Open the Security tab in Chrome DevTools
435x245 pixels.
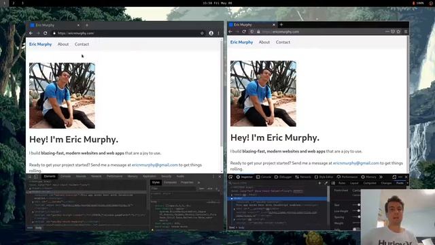click(166, 176)
